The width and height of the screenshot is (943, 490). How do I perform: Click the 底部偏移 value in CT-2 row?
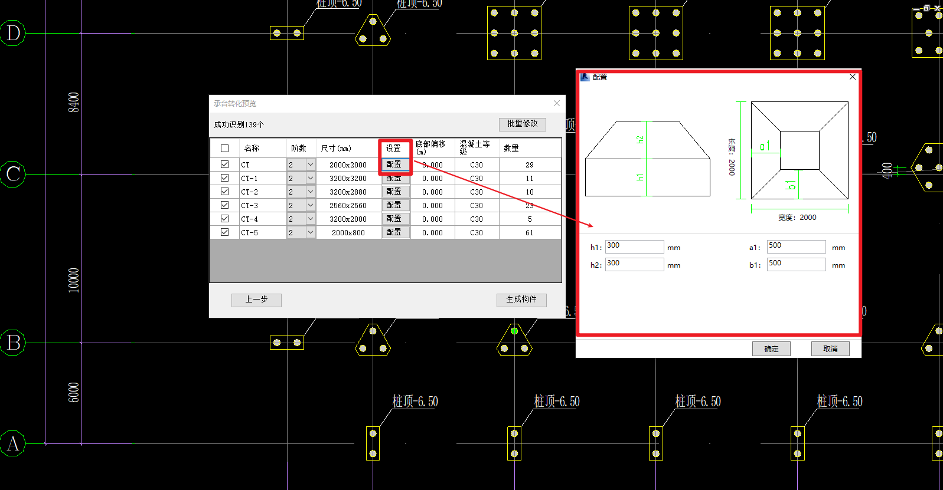click(x=432, y=192)
